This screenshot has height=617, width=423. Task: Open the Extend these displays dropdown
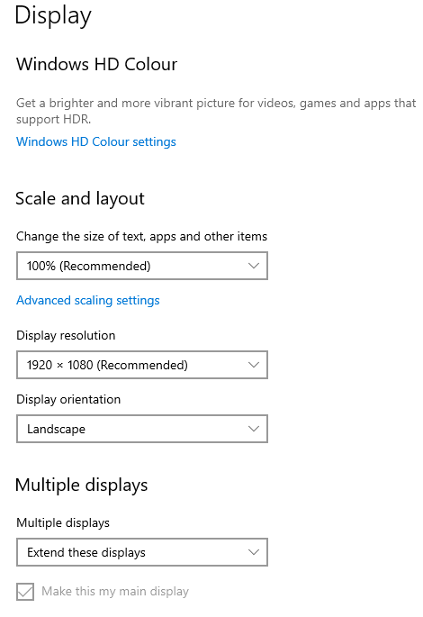[142, 552]
